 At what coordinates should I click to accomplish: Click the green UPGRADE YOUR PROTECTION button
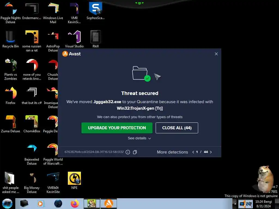pos(117,128)
